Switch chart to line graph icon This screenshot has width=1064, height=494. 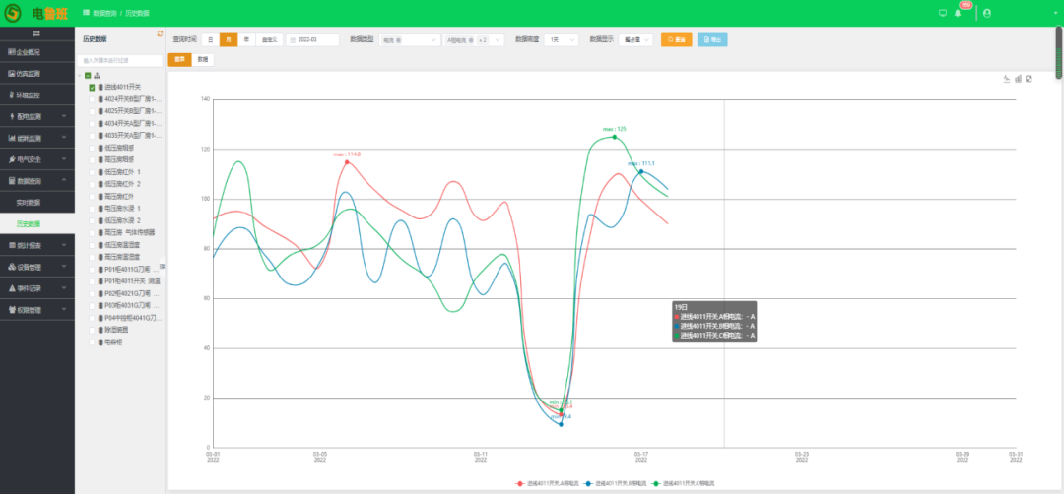coord(1006,79)
